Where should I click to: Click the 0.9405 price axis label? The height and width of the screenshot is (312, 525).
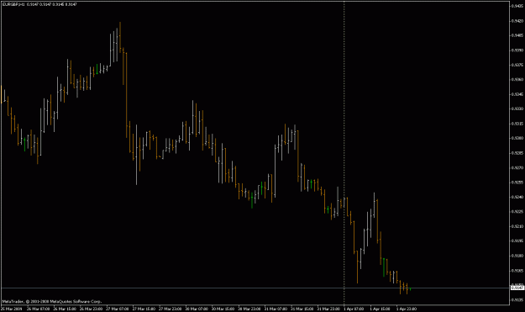click(517, 35)
